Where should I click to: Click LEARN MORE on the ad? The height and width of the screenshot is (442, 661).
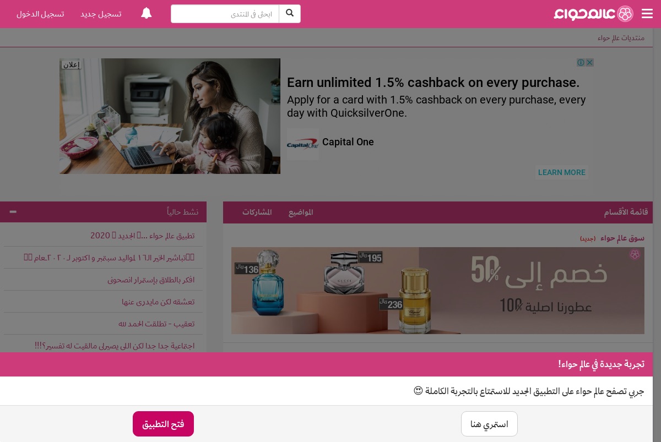(x=561, y=172)
